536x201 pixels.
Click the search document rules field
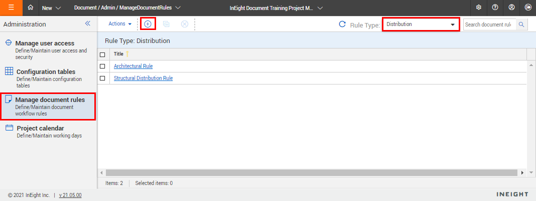pyautogui.click(x=489, y=24)
